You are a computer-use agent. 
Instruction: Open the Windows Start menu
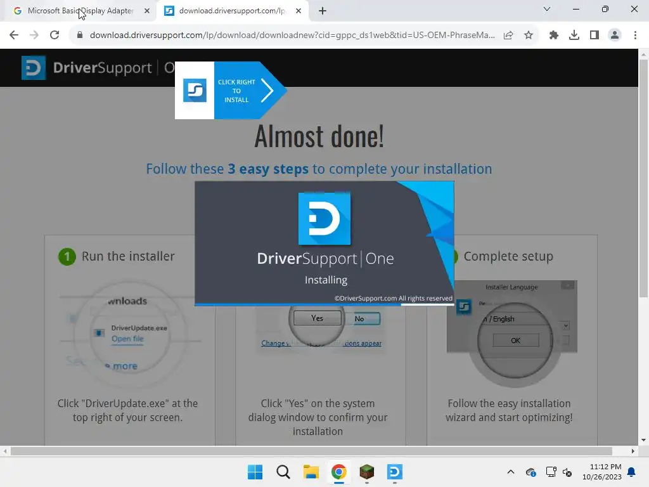(255, 472)
